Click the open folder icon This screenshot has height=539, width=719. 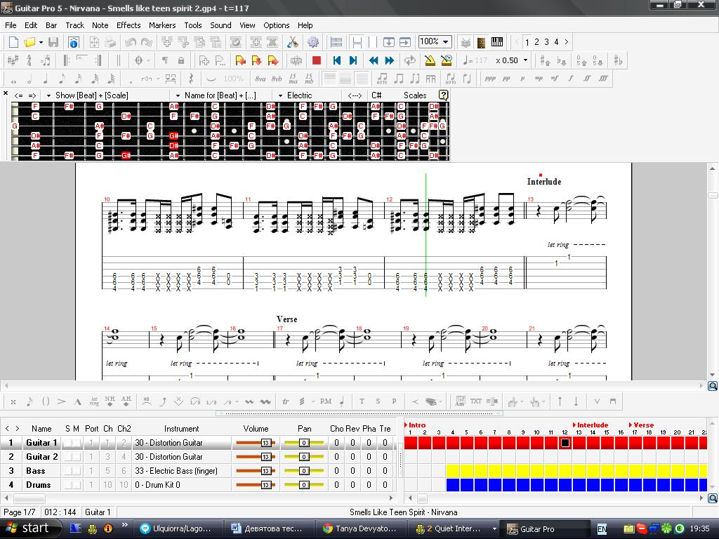pos(29,42)
